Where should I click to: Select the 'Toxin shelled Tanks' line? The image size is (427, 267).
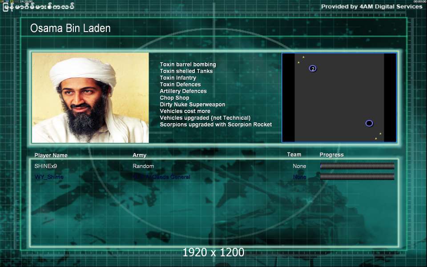tap(186, 71)
